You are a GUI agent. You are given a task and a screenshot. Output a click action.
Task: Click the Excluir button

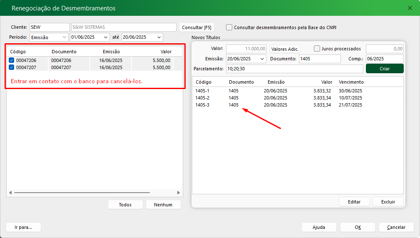point(388,202)
